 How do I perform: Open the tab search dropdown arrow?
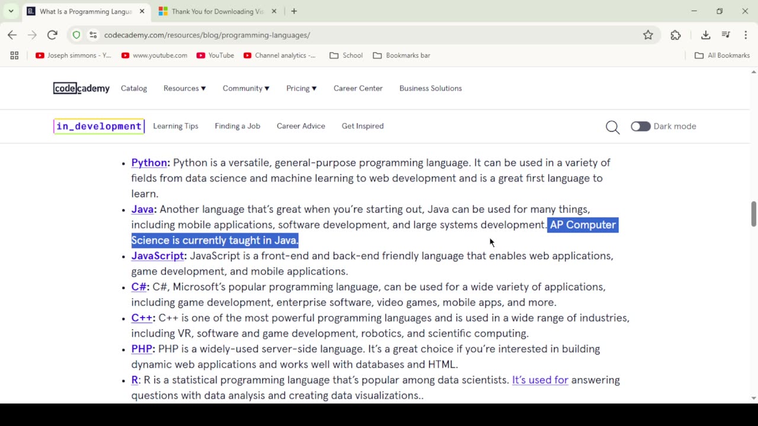[x=11, y=11]
